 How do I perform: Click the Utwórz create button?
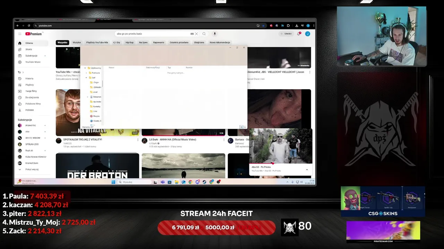286,34
